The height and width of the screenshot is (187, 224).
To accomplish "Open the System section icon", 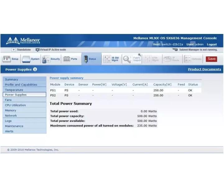I will (x=26, y=59).
